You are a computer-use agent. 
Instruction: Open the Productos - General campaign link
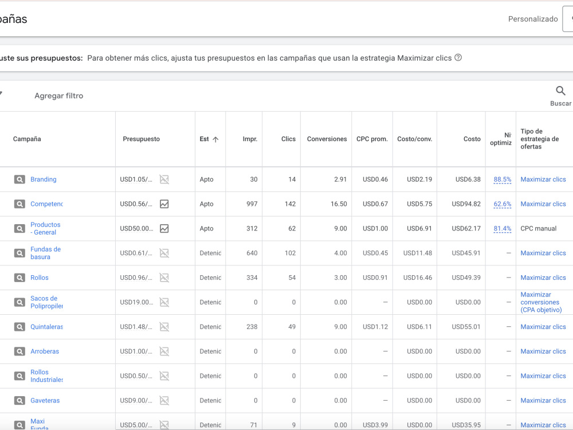[x=45, y=229]
